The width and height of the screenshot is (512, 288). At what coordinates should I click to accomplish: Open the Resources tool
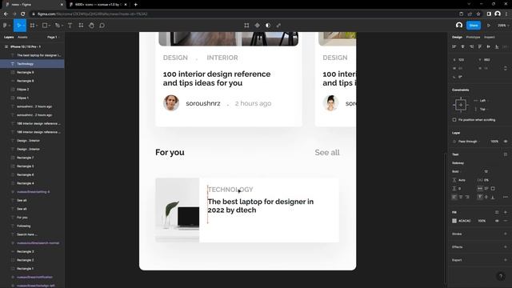81,25
